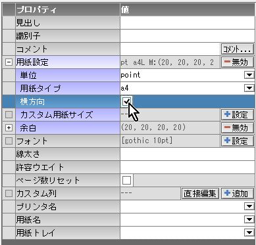Open the 用紙タイプ dropdown arrow
The image size is (256, 245).
pos(249,88)
